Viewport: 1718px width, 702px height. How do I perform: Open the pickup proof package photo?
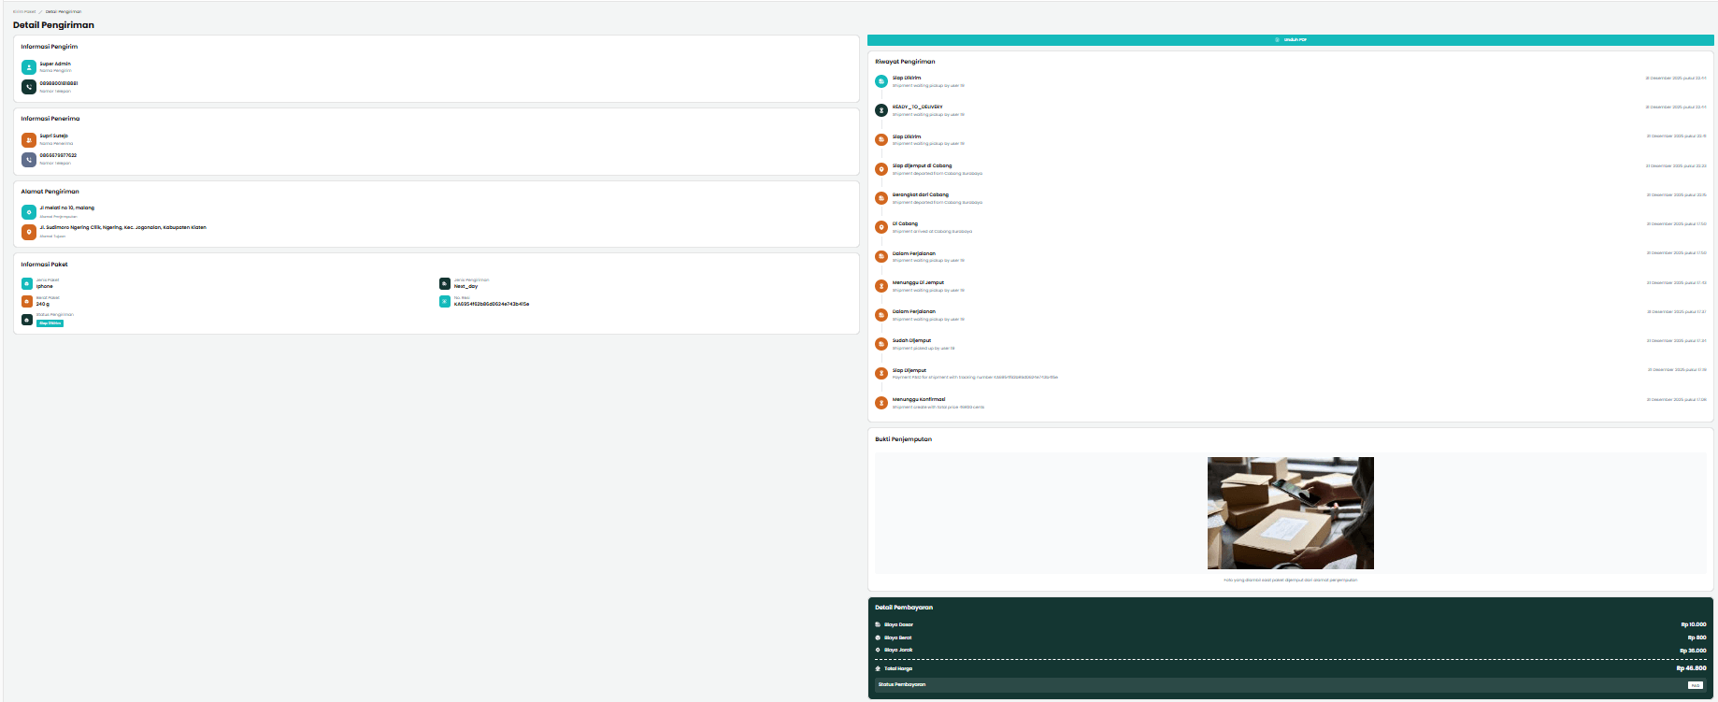tap(1291, 513)
